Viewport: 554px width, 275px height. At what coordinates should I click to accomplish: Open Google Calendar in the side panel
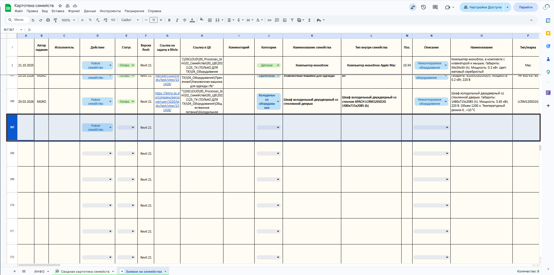548,20
